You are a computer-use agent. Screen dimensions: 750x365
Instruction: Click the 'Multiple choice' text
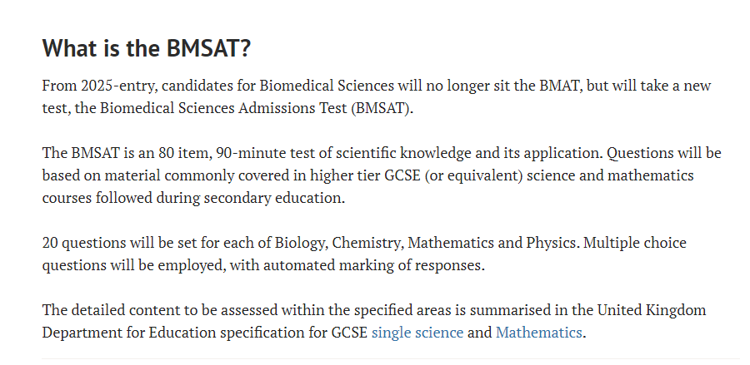(x=635, y=243)
